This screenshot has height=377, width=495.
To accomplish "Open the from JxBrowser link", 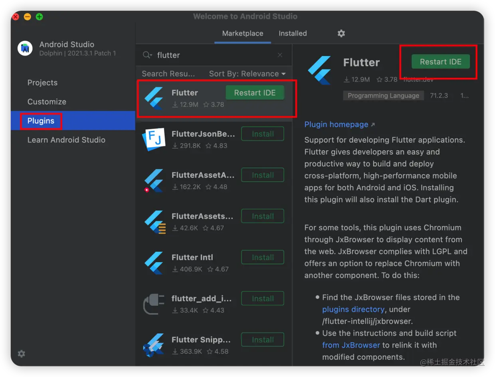I will click(351, 345).
